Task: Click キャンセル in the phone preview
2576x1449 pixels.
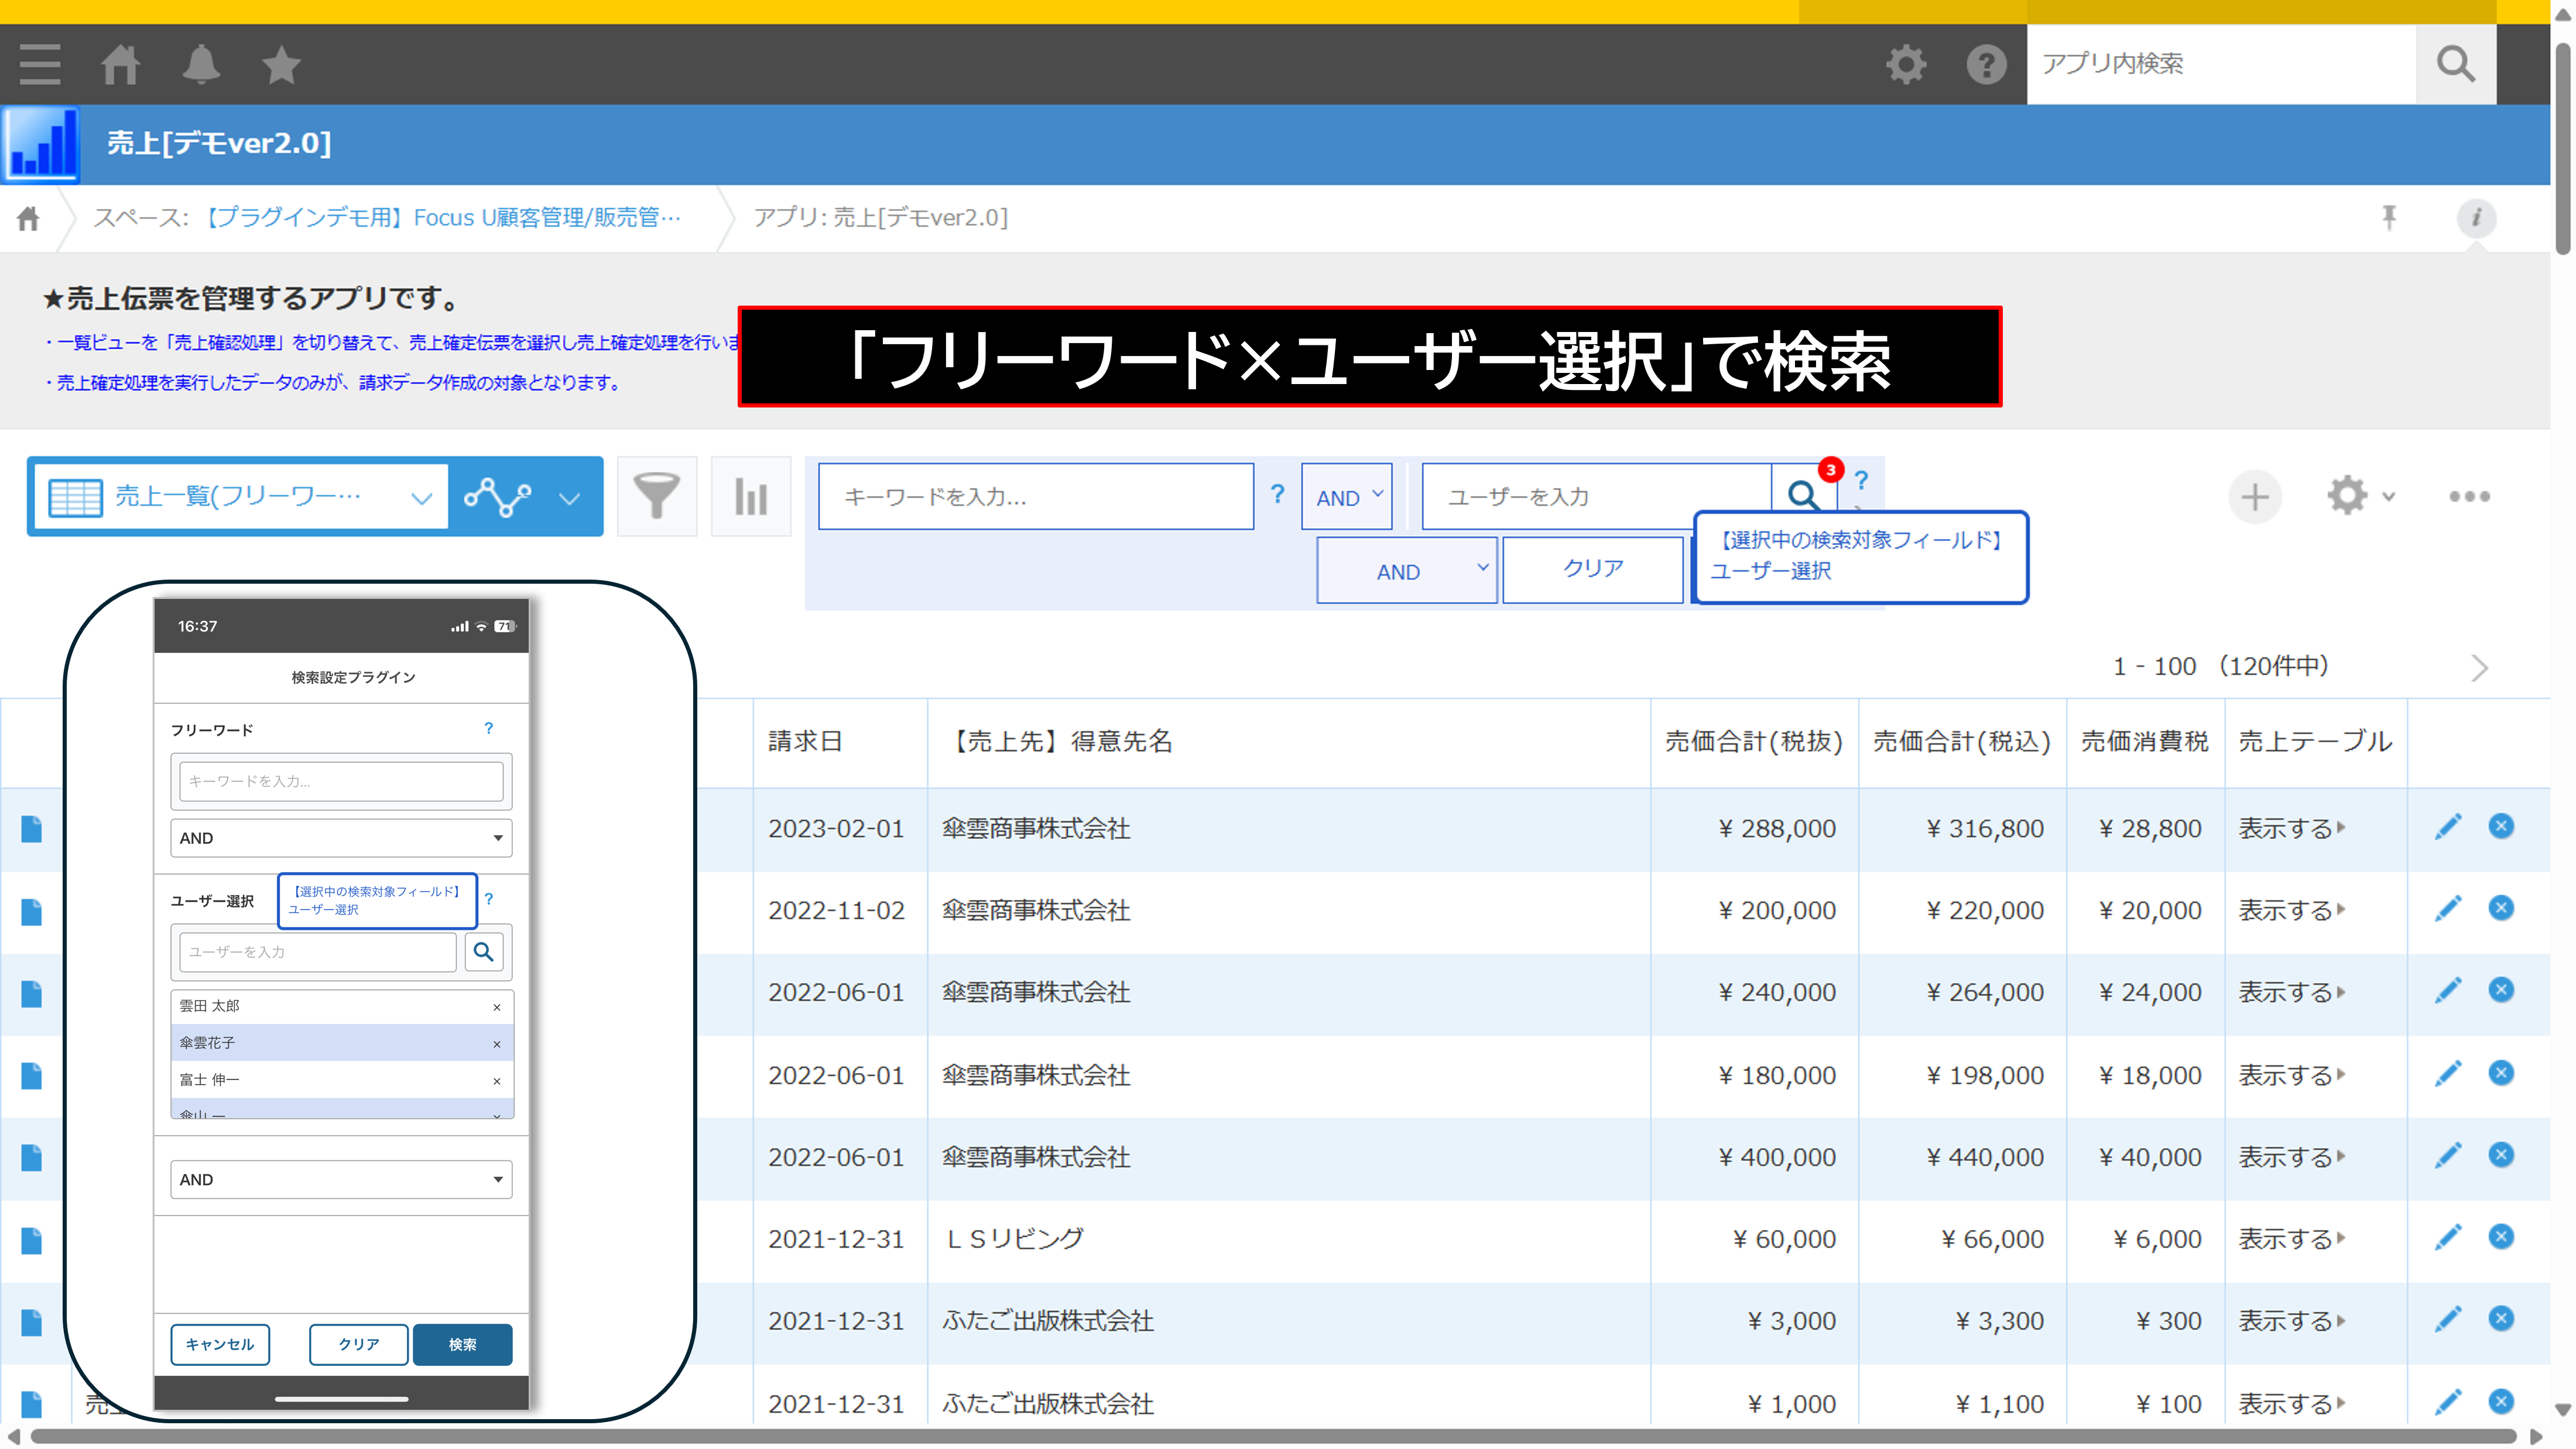Action: 220,1345
